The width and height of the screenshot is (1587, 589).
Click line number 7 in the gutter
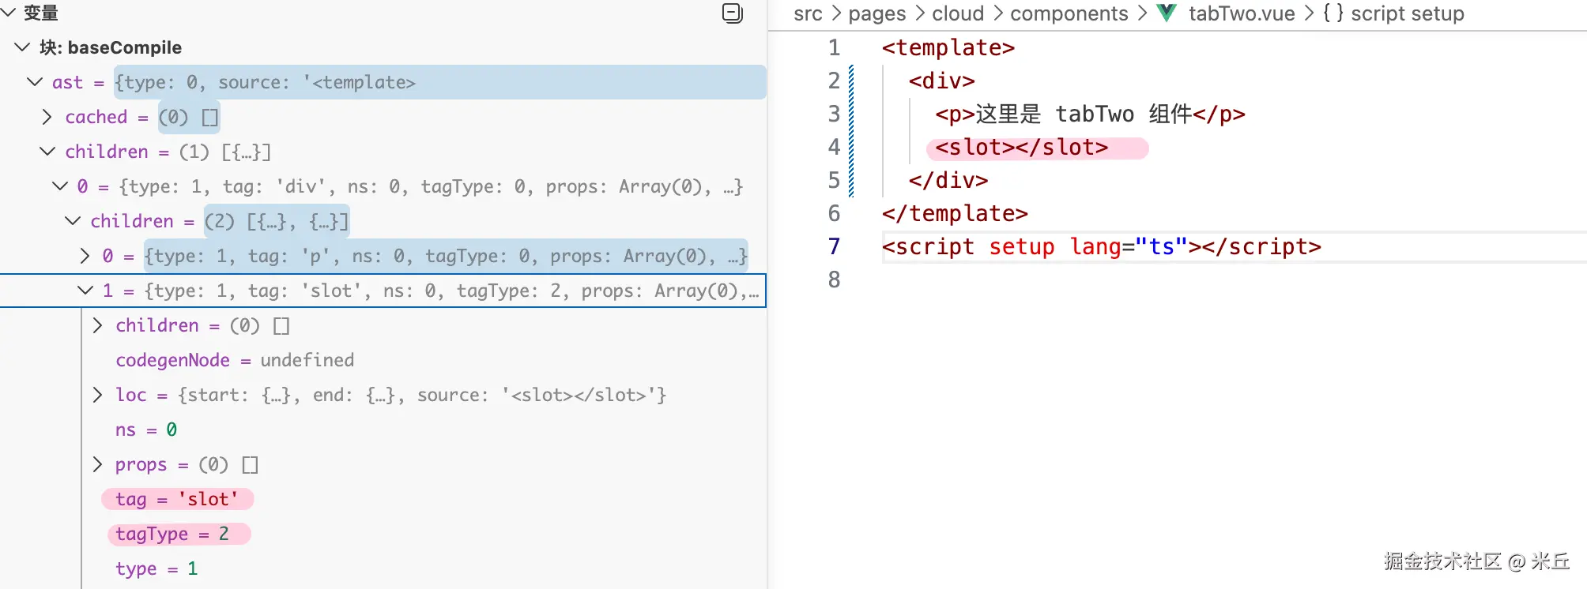834,247
